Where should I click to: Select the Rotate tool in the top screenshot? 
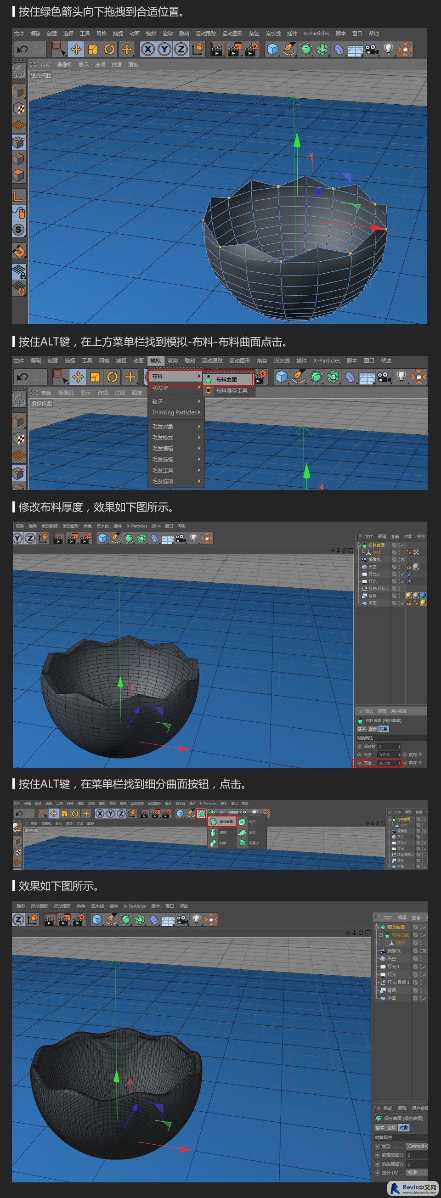coord(110,49)
